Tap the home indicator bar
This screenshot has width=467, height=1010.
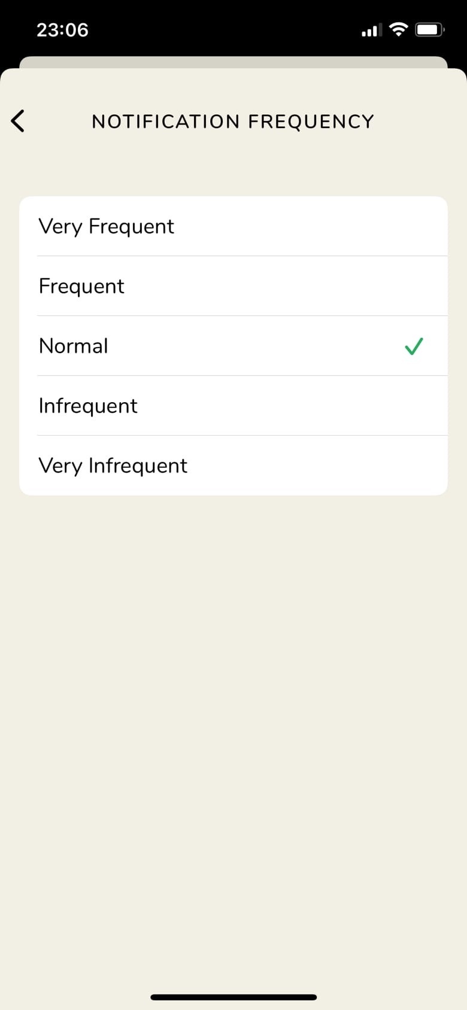tap(233, 997)
